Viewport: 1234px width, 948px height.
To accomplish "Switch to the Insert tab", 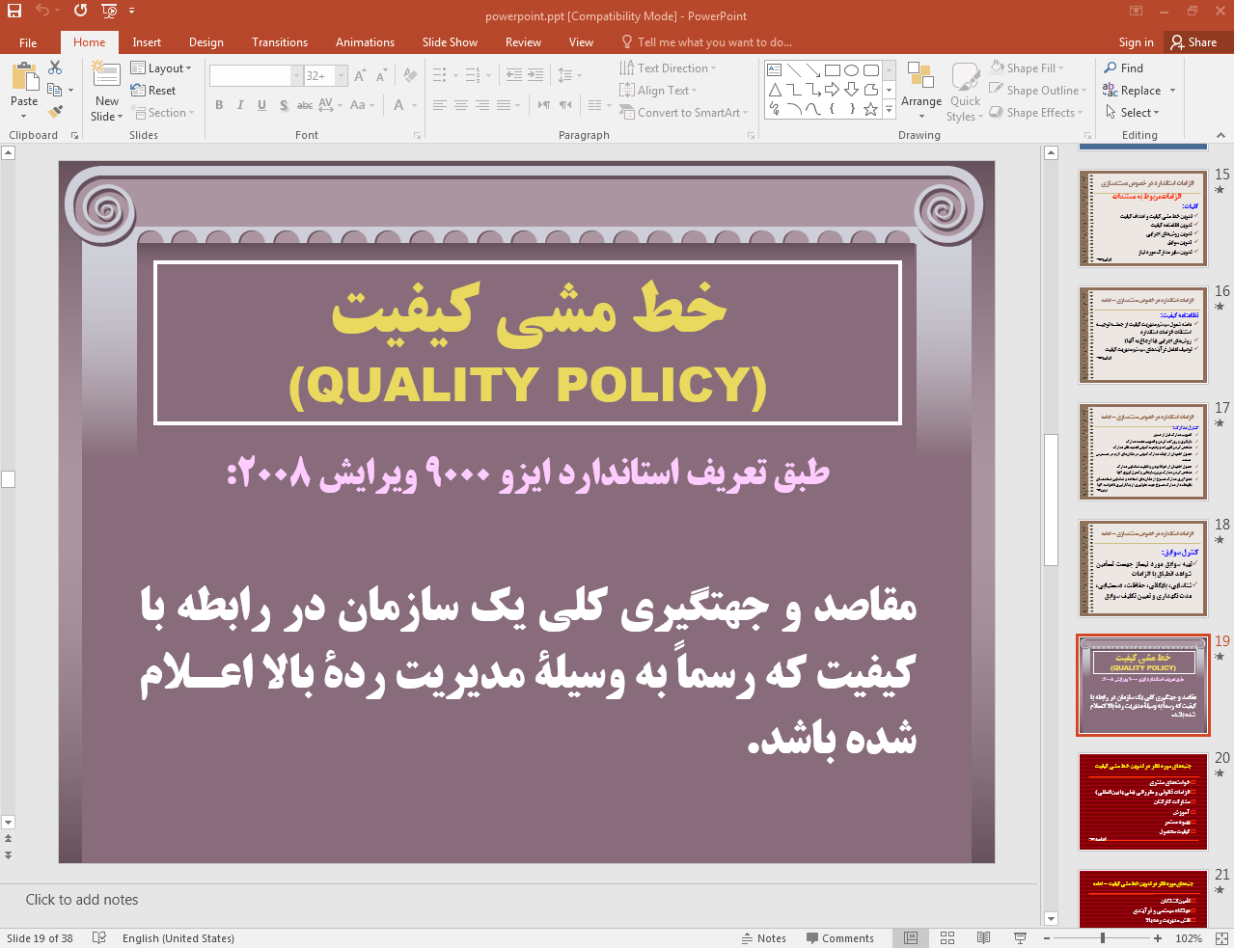I will click(x=147, y=42).
